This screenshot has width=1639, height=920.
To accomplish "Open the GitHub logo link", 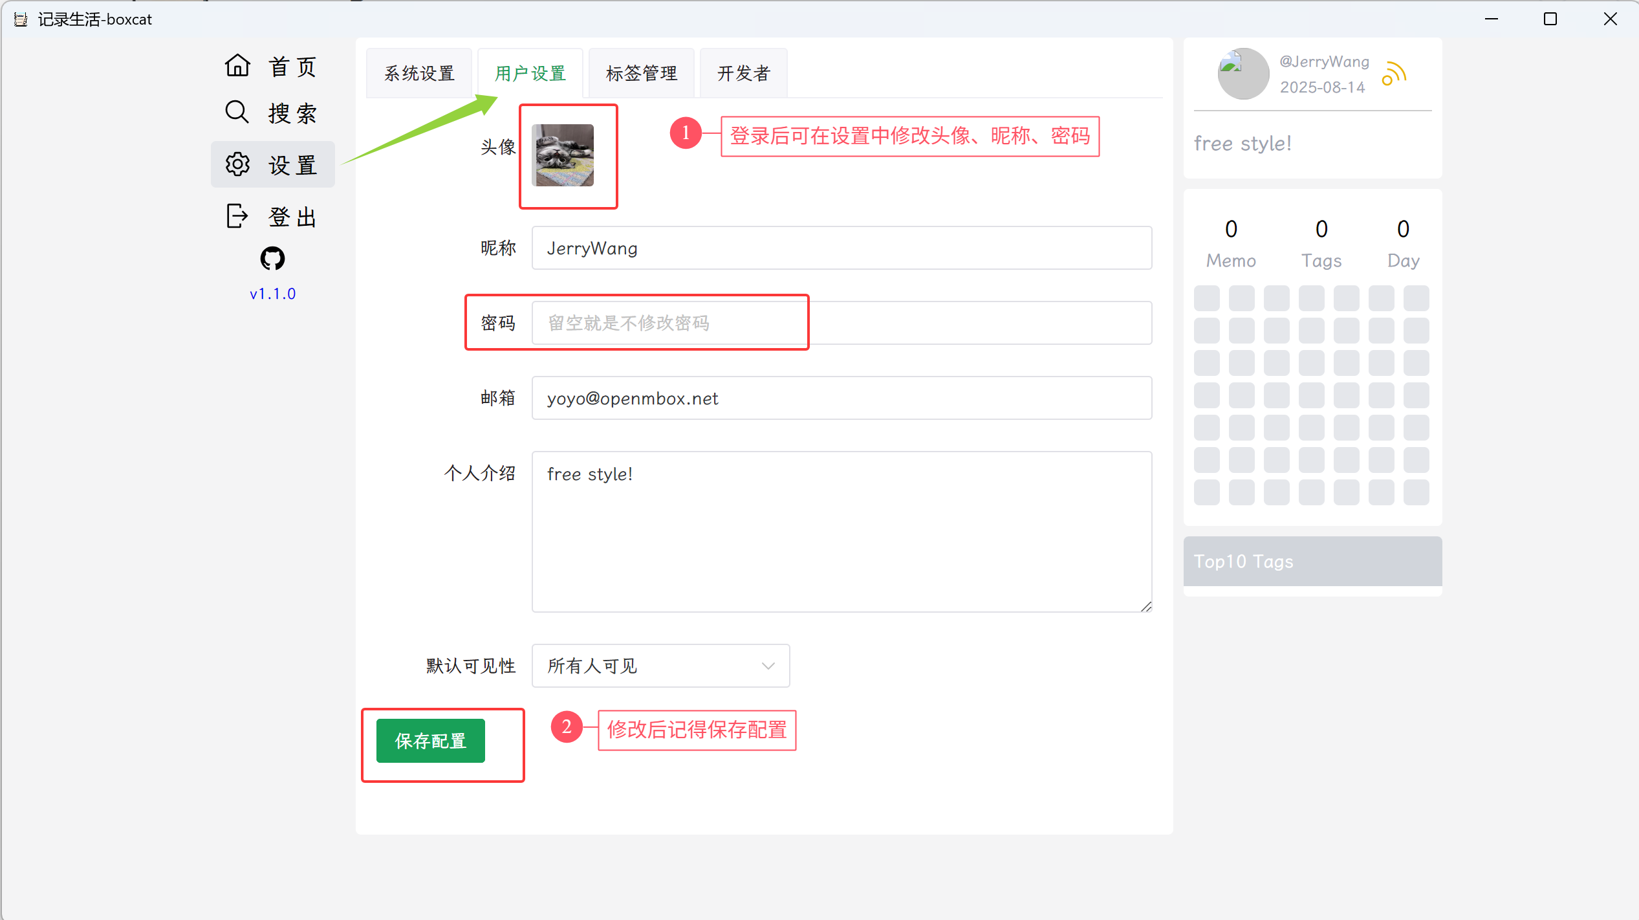I will (x=272, y=258).
